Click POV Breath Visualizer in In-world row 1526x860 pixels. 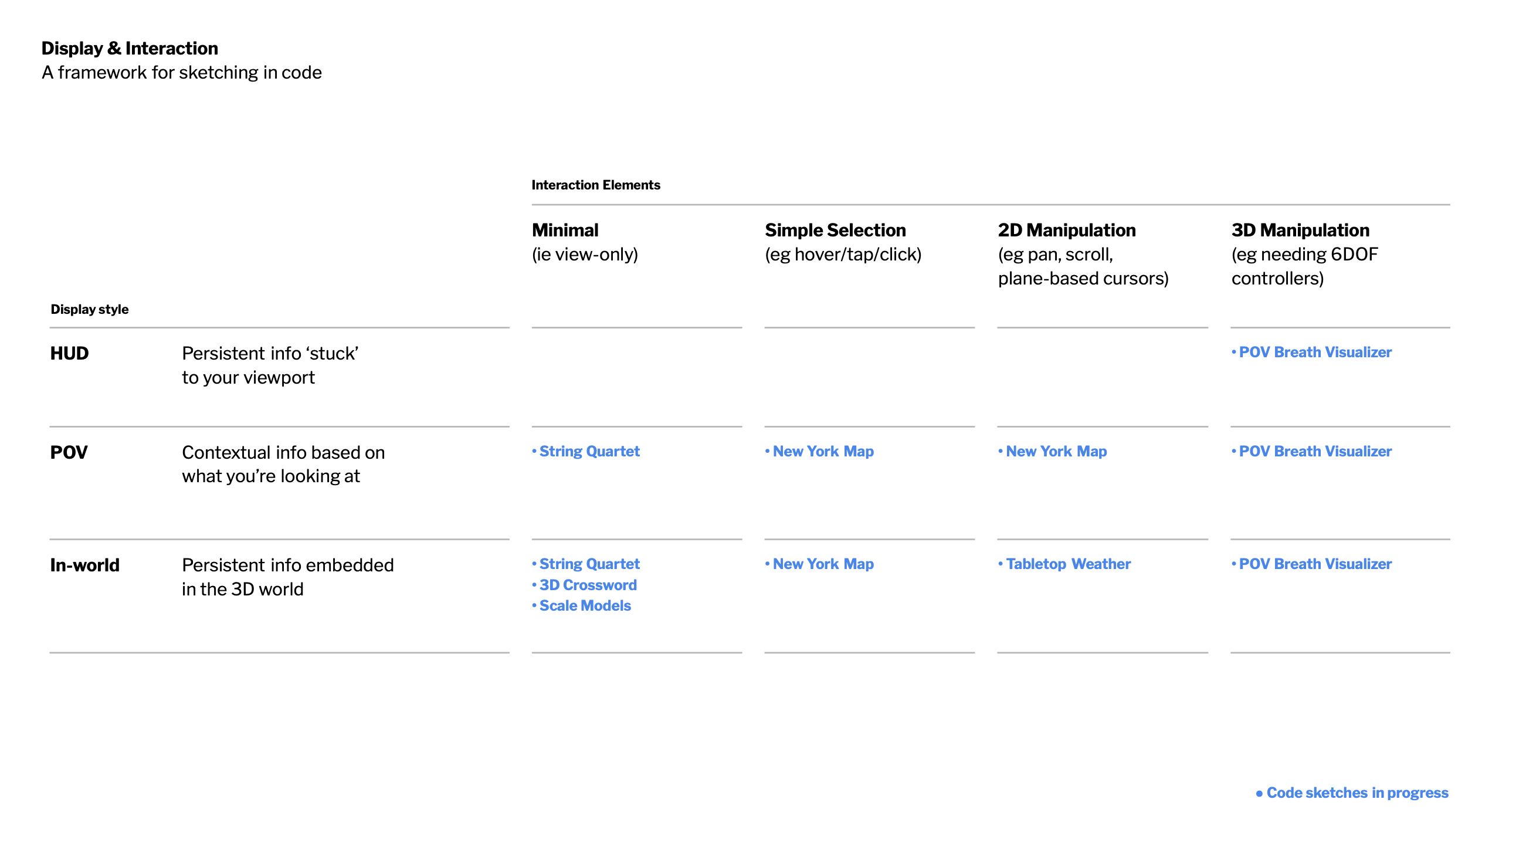point(1314,564)
